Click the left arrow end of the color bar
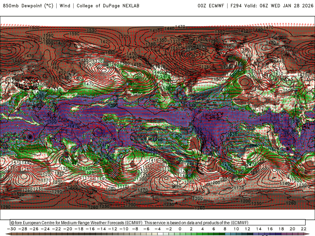 [8, 234]
